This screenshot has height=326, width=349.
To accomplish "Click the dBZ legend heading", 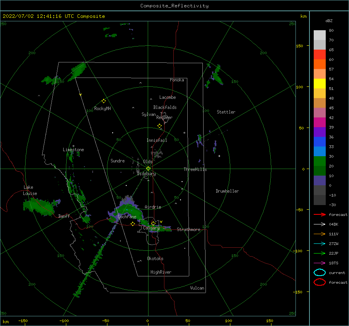I will tap(329, 21).
